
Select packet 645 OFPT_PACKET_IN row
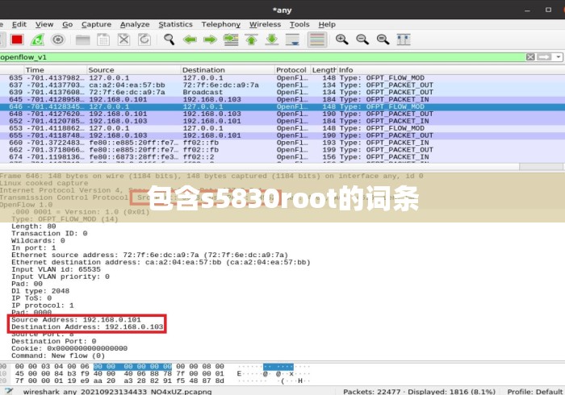click(x=282, y=100)
